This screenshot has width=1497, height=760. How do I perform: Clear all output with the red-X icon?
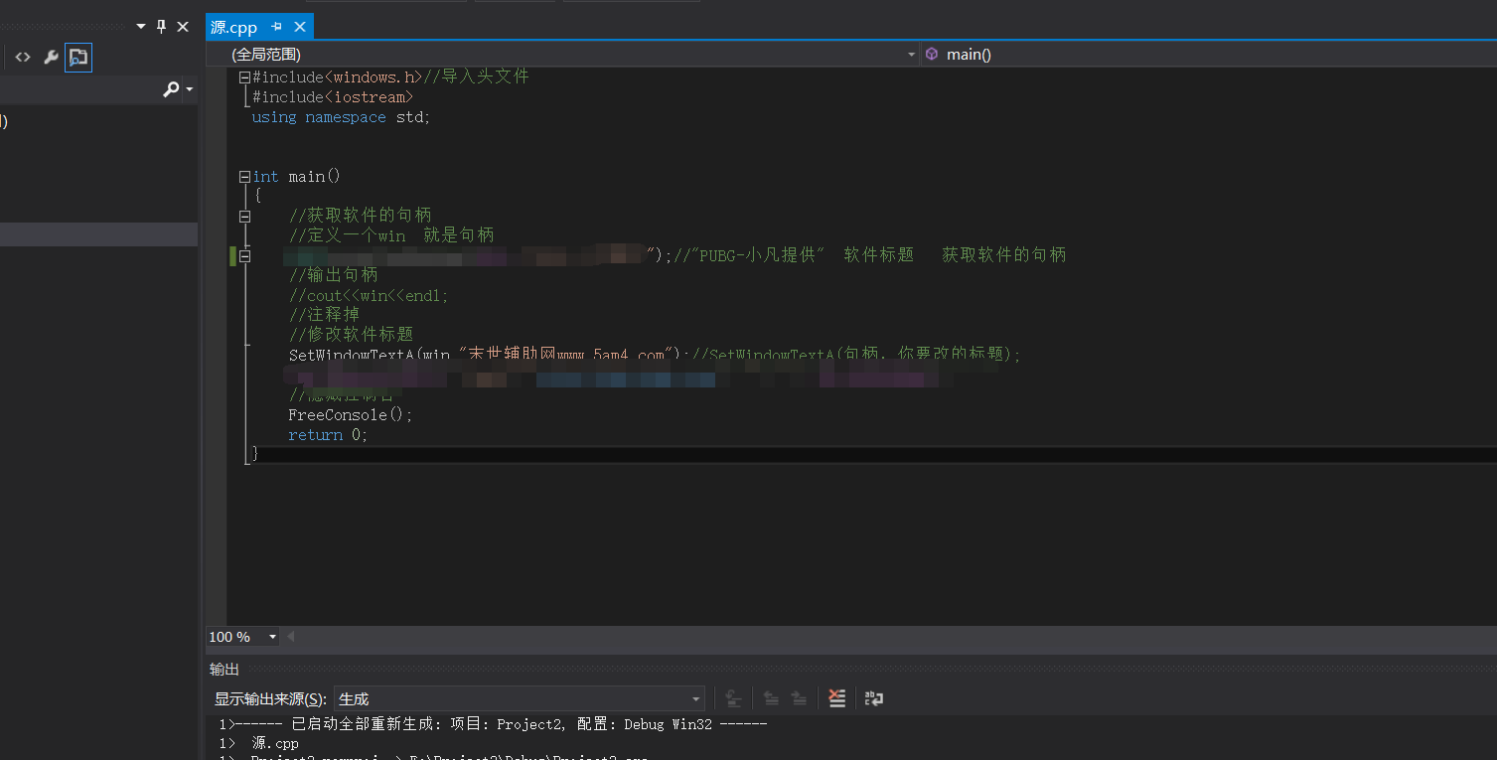[x=837, y=699]
